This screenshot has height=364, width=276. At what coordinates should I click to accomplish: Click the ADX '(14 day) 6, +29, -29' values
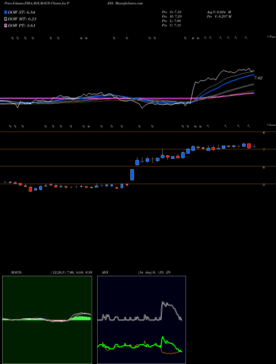153,272
